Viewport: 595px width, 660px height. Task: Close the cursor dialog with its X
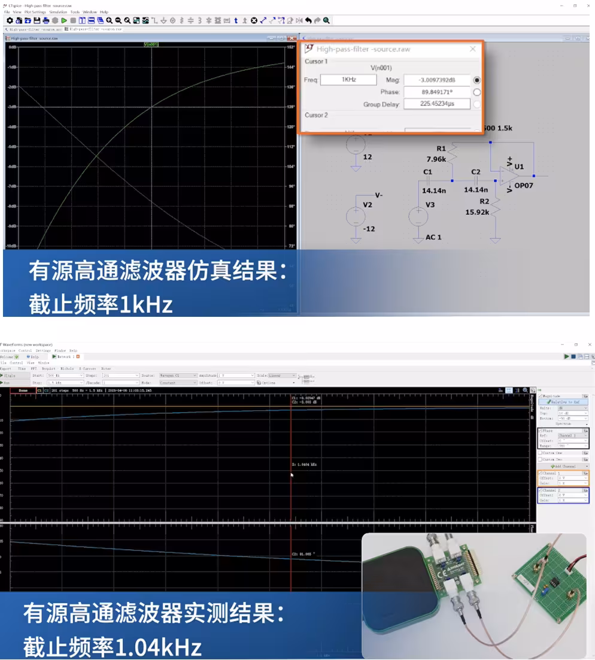point(472,49)
